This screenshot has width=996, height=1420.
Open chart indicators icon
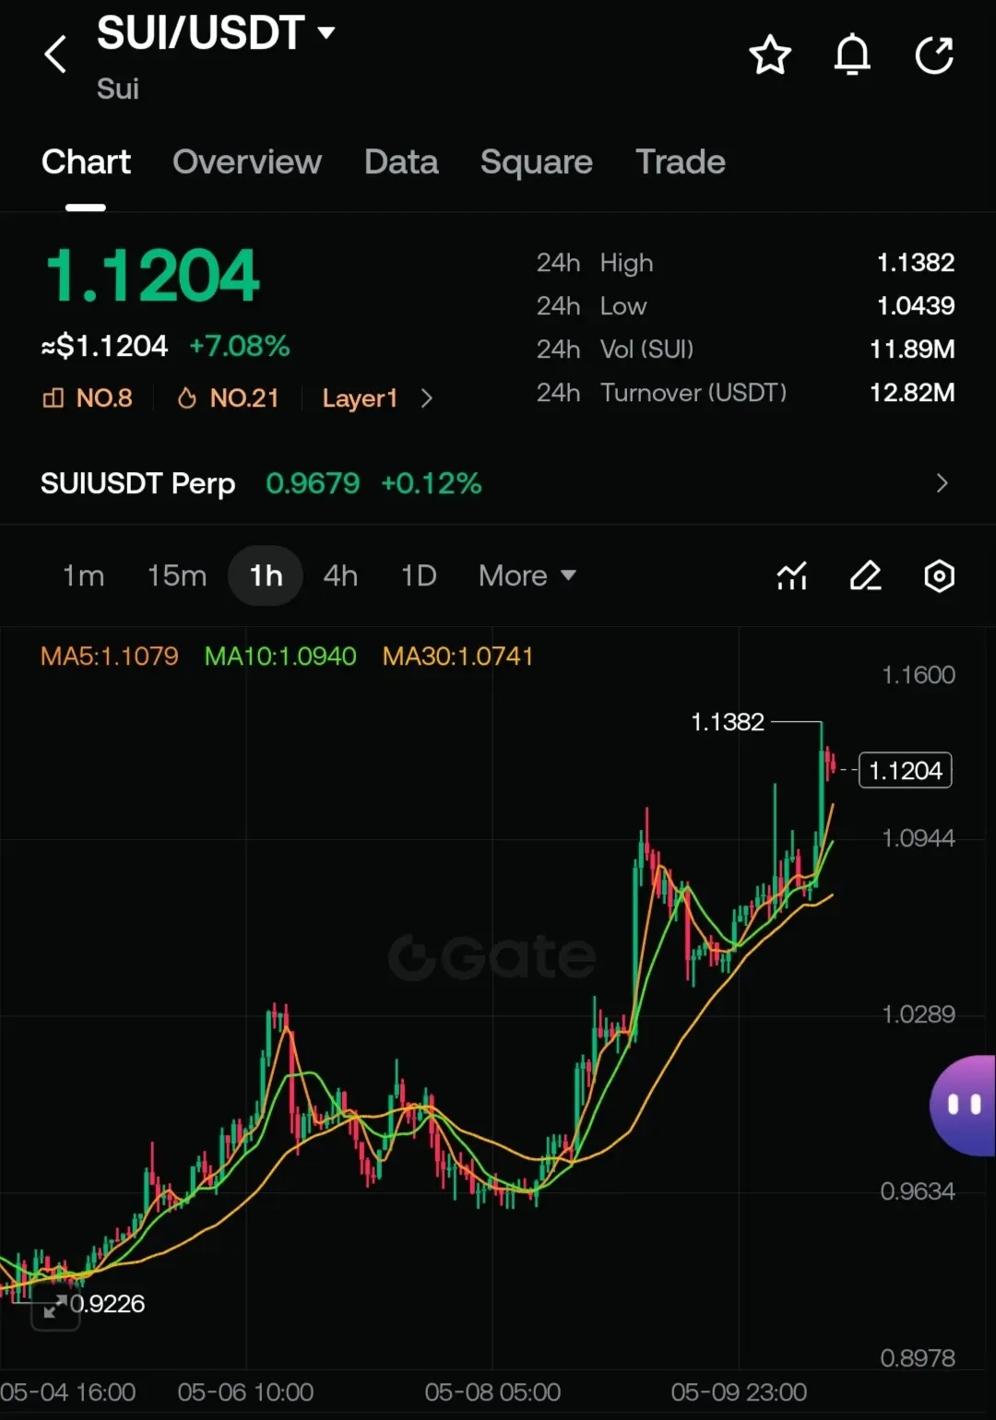click(x=791, y=576)
